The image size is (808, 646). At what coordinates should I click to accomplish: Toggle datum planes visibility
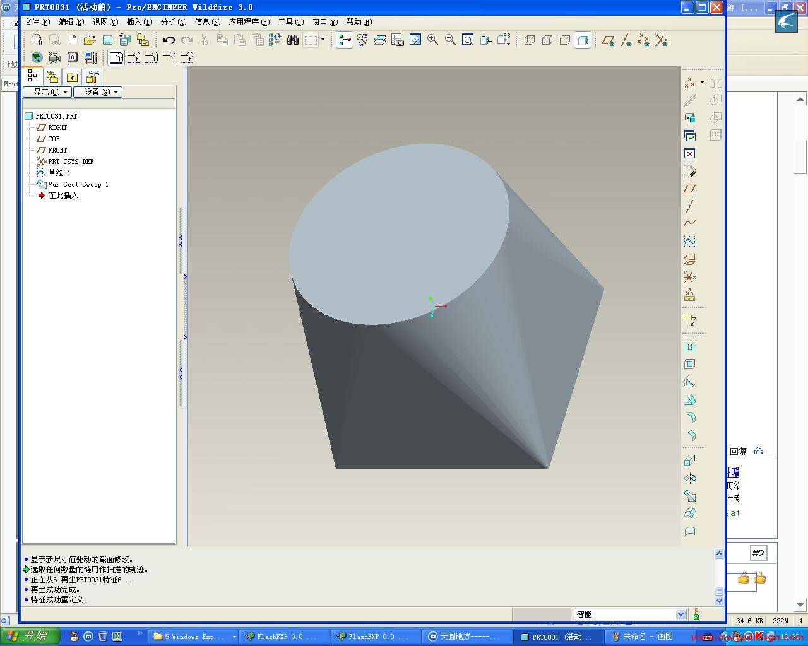609,40
